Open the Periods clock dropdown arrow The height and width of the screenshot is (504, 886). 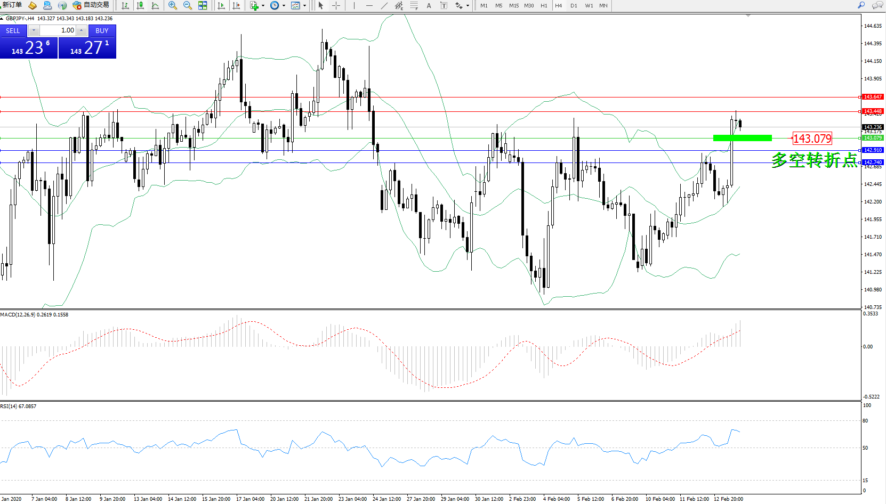click(284, 6)
